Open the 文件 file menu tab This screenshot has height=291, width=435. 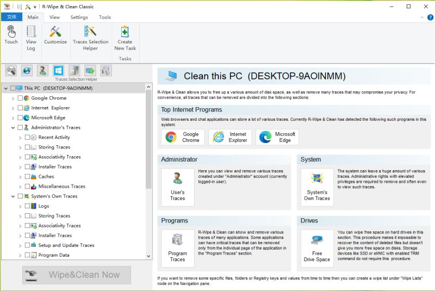pos(11,17)
